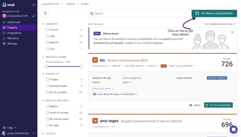The image size is (241, 137).
Task: Collapse the Exploit Maturity section
Action: [43, 100]
